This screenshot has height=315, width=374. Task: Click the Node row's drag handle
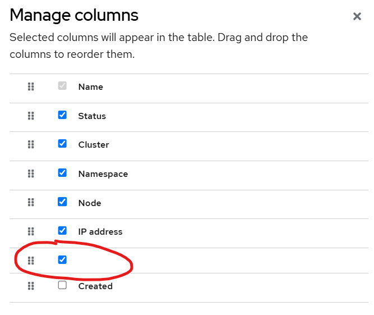click(31, 203)
